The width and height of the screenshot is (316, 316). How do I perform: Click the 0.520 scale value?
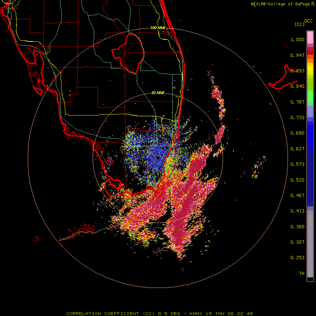[297, 180]
